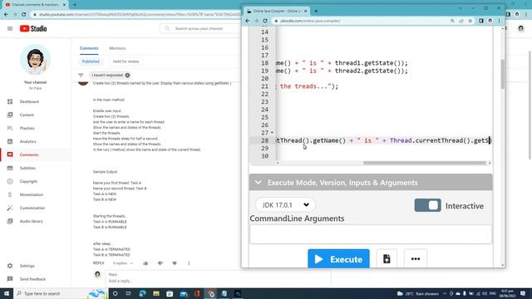Toggle the Interactive switch

tap(427, 205)
